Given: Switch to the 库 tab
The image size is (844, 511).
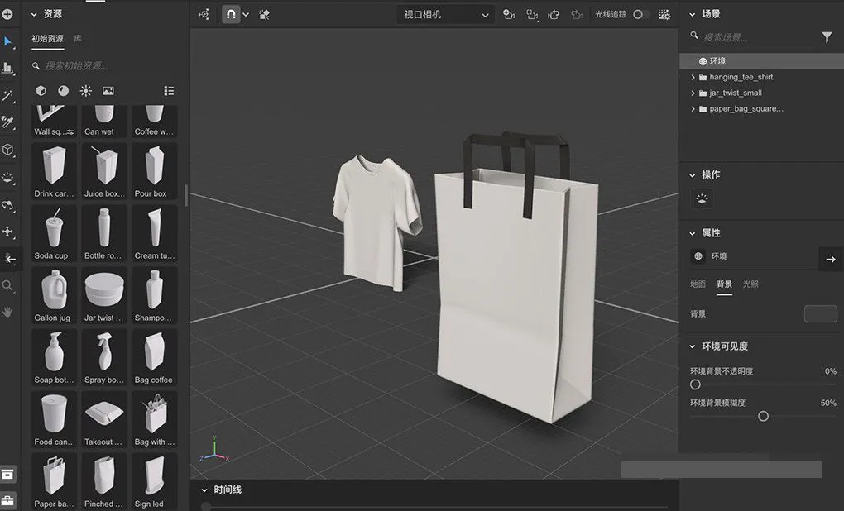Looking at the screenshot, I should tap(78, 39).
